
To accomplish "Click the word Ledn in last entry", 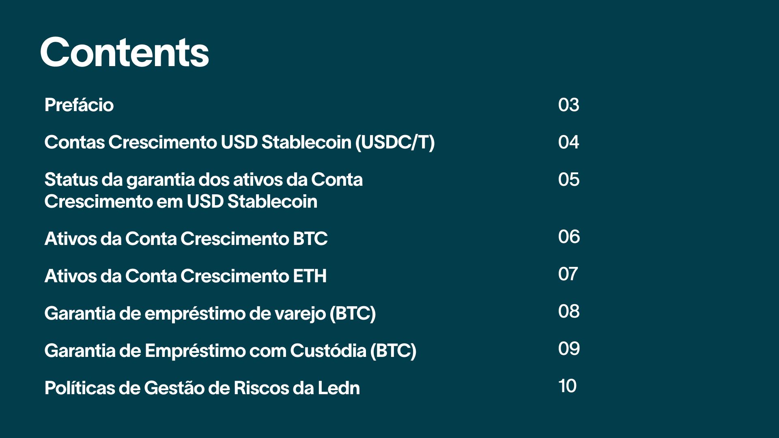I will point(339,388).
